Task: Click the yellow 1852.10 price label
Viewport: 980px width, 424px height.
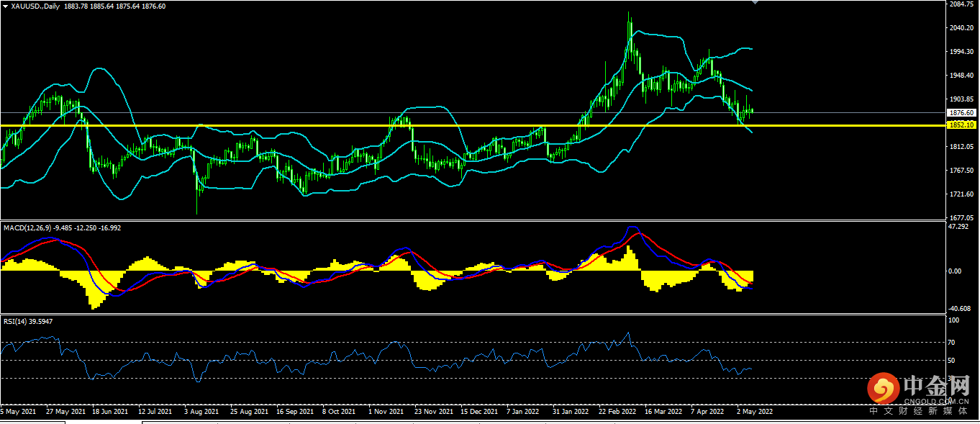Action: pyautogui.click(x=961, y=125)
